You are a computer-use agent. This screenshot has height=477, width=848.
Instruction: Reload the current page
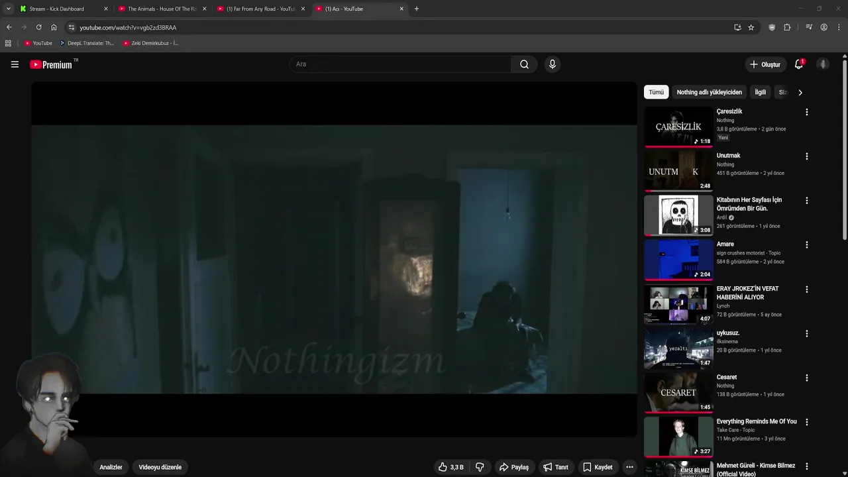coord(38,27)
